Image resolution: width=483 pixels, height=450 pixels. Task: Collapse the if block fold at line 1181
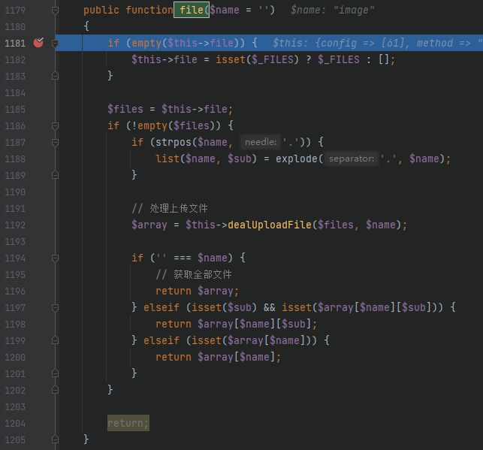click(x=55, y=43)
